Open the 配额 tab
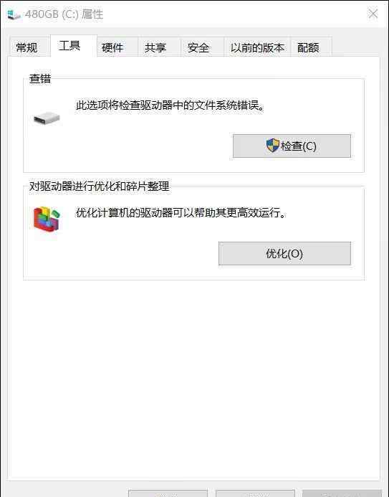Viewport: 389px width, 497px height. [x=308, y=47]
